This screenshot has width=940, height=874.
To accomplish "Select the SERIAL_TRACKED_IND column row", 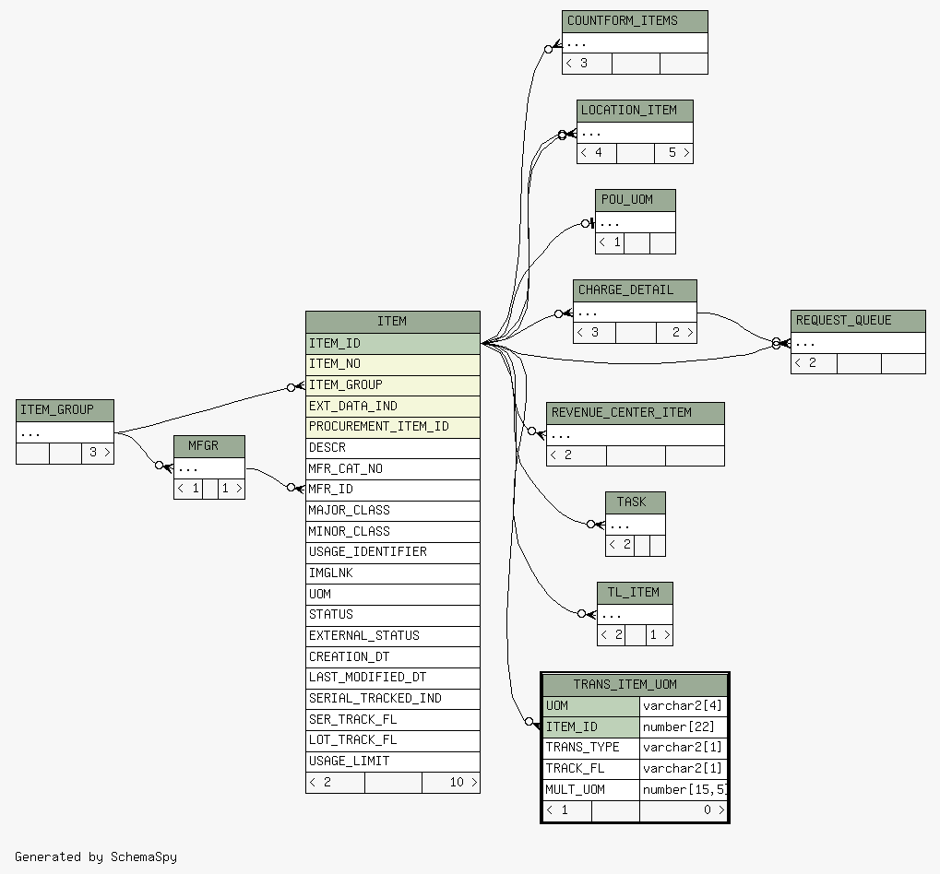I will point(393,699).
